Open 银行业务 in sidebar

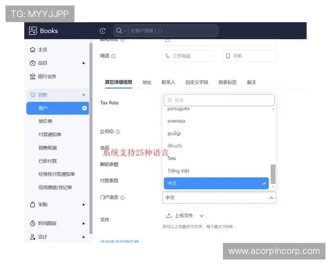coord(47,76)
